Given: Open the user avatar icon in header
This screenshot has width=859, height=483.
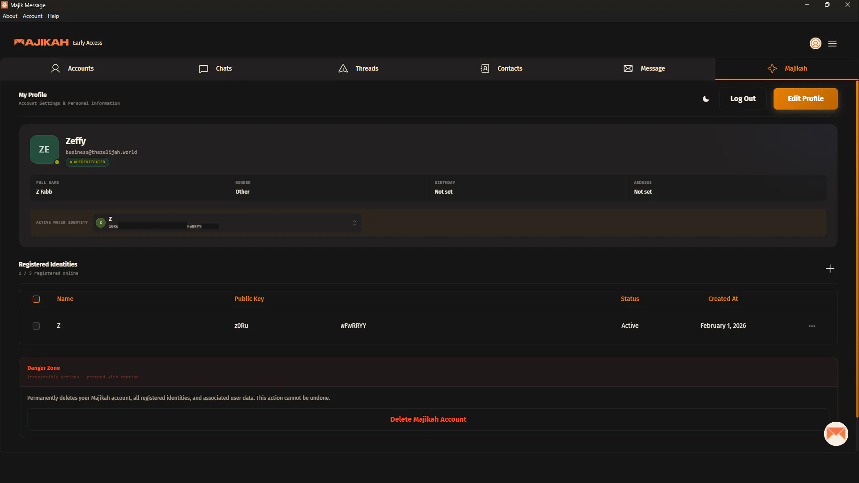Looking at the screenshot, I should [x=815, y=43].
